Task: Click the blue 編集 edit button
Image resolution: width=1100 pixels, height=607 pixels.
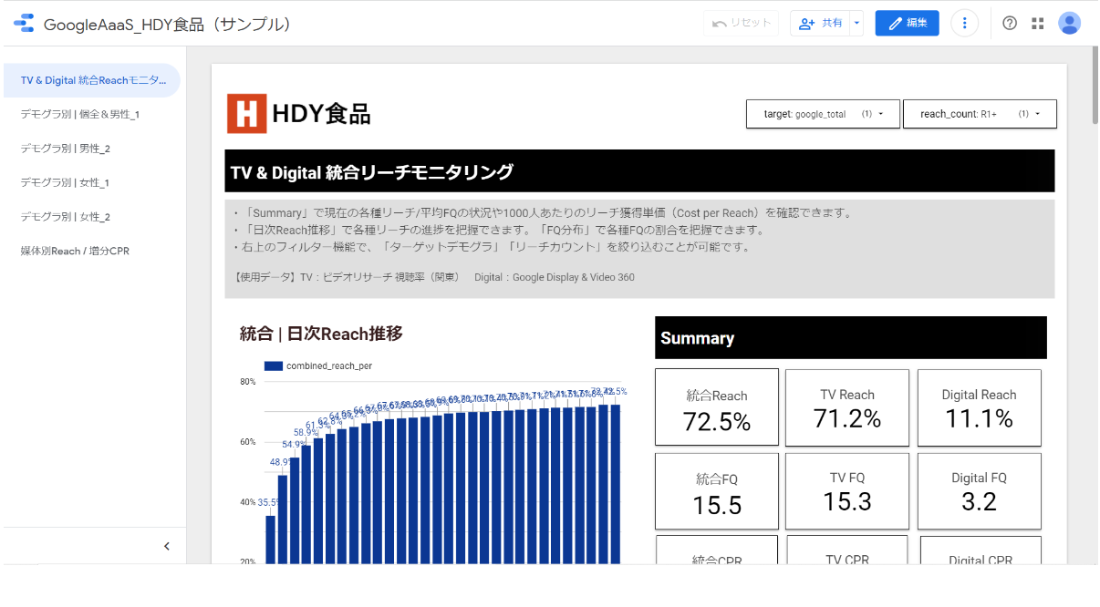Action: (907, 24)
